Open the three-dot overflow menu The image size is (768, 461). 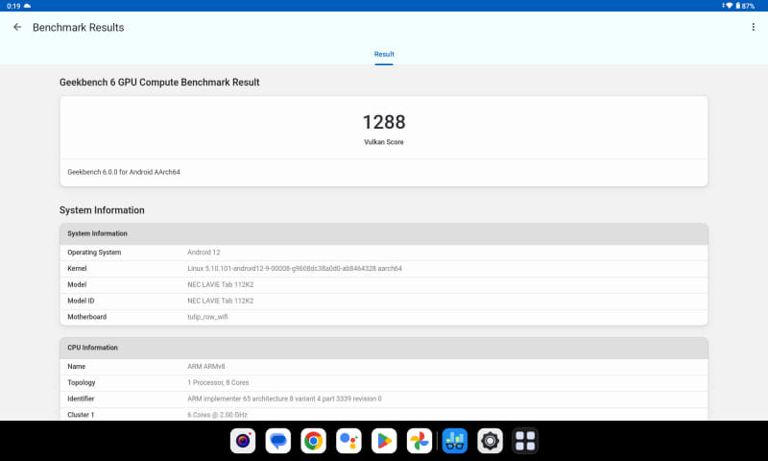tap(753, 27)
